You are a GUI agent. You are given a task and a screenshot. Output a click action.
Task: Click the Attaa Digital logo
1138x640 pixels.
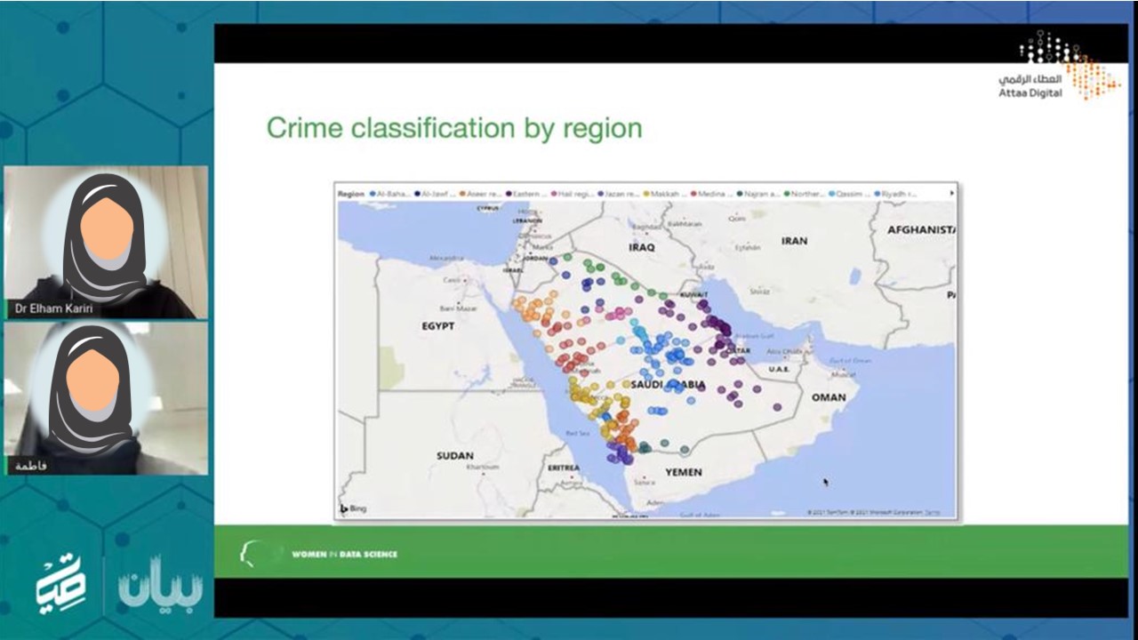[1057, 65]
